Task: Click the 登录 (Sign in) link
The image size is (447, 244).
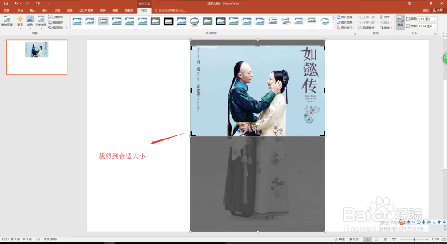Action: tap(426, 10)
